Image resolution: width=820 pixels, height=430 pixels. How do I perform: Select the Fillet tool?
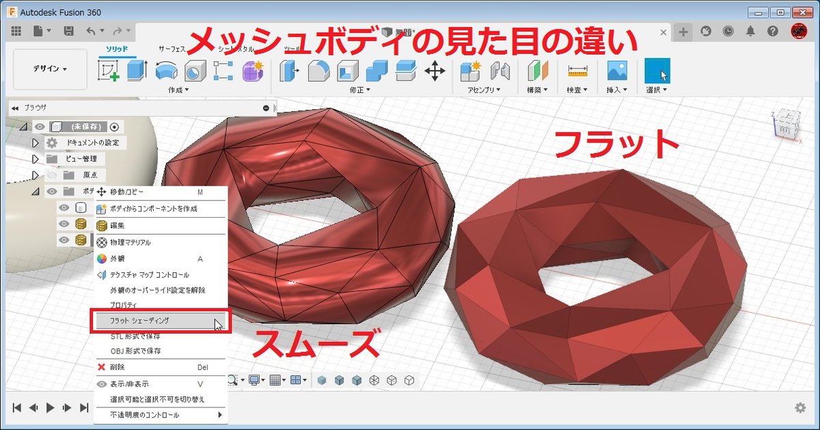tap(318, 71)
